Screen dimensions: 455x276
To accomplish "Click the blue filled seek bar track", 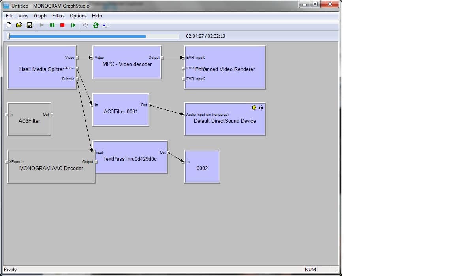I will pyautogui.click(x=78, y=36).
